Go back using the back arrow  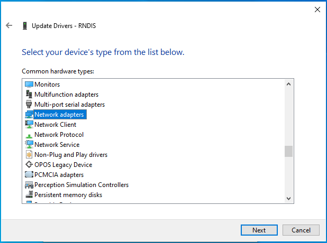pyautogui.click(x=9, y=25)
